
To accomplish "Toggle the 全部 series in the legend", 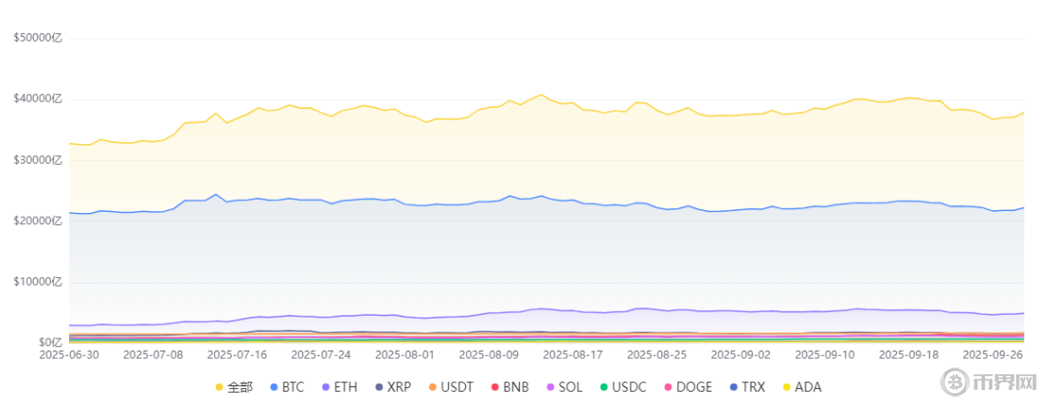I will [x=234, y=386].
